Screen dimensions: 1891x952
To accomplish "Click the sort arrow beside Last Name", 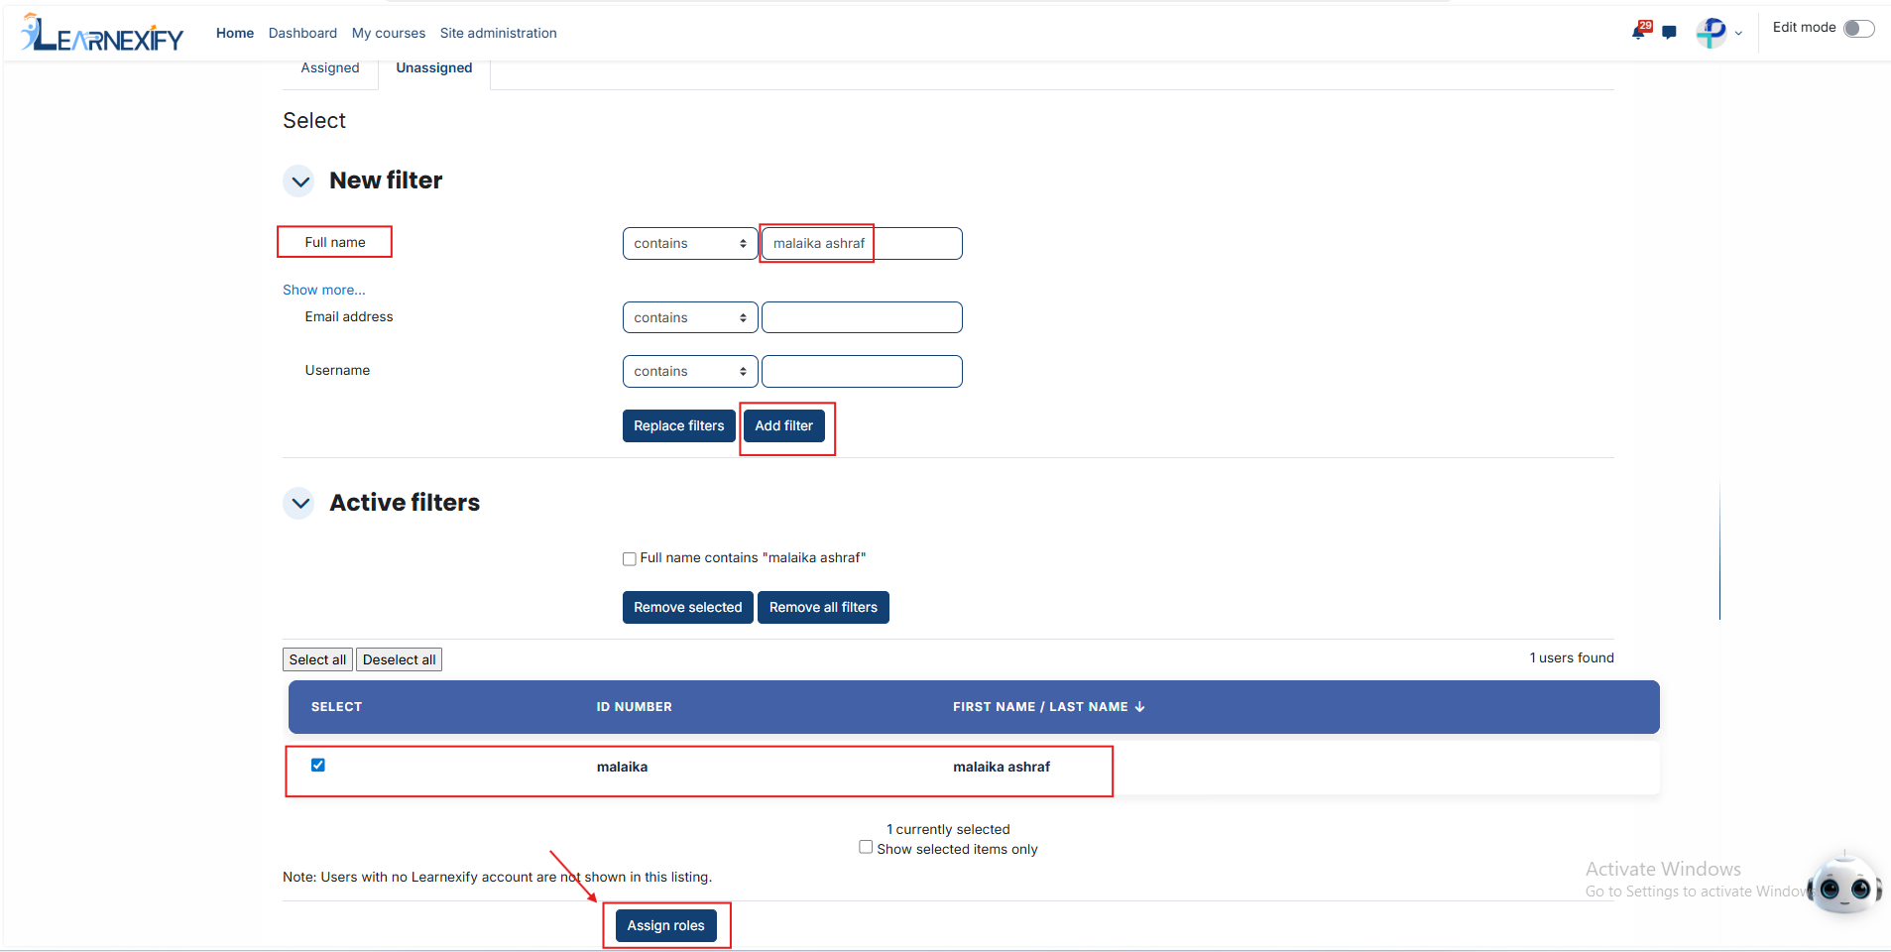I will coord(1140,707).
